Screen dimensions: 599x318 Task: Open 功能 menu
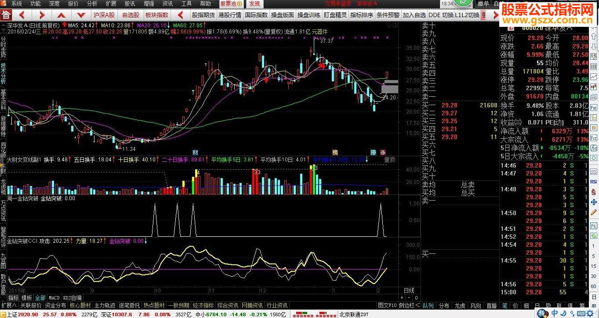(36, 4)
